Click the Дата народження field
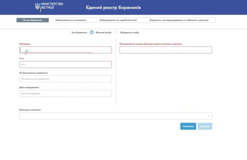This screenshot has height=160, width=247. [65, 93]
